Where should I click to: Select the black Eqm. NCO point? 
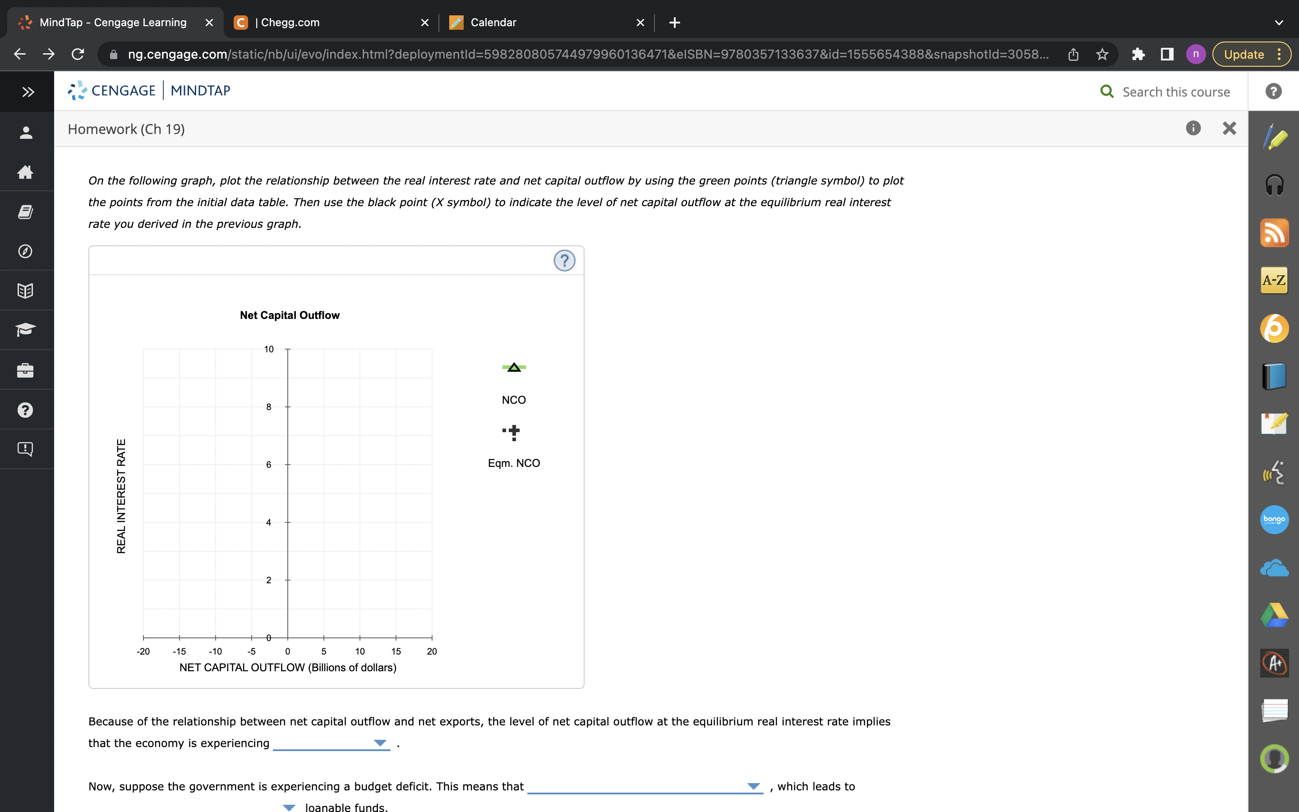[514, 431]
